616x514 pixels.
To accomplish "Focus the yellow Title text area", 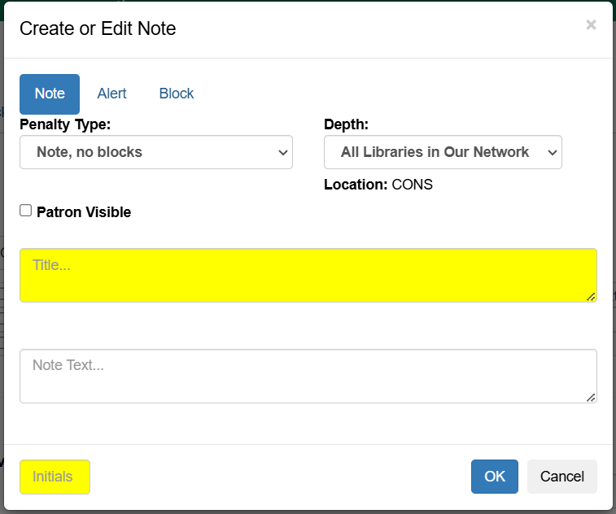I will tap(308, 275).
